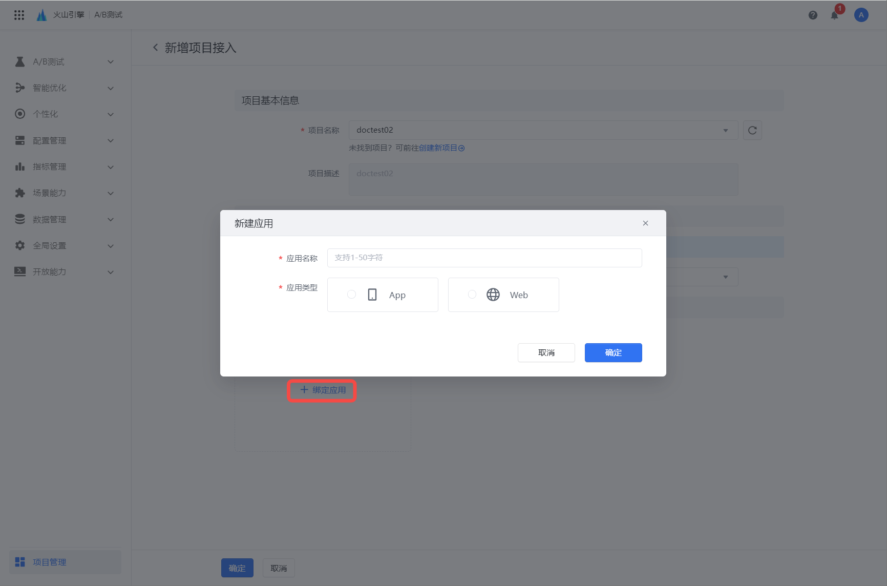
Task: Expand the 数据管理 sidebar menu
Action: [111, 219]
